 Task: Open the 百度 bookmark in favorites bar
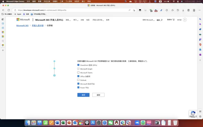26,14
